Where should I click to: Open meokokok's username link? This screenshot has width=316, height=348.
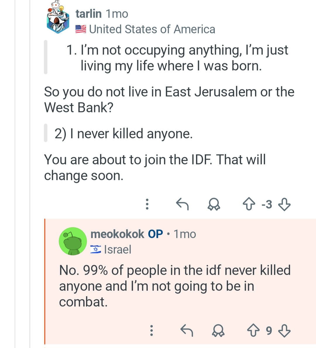pyautogui.click(x=117, y=234)
